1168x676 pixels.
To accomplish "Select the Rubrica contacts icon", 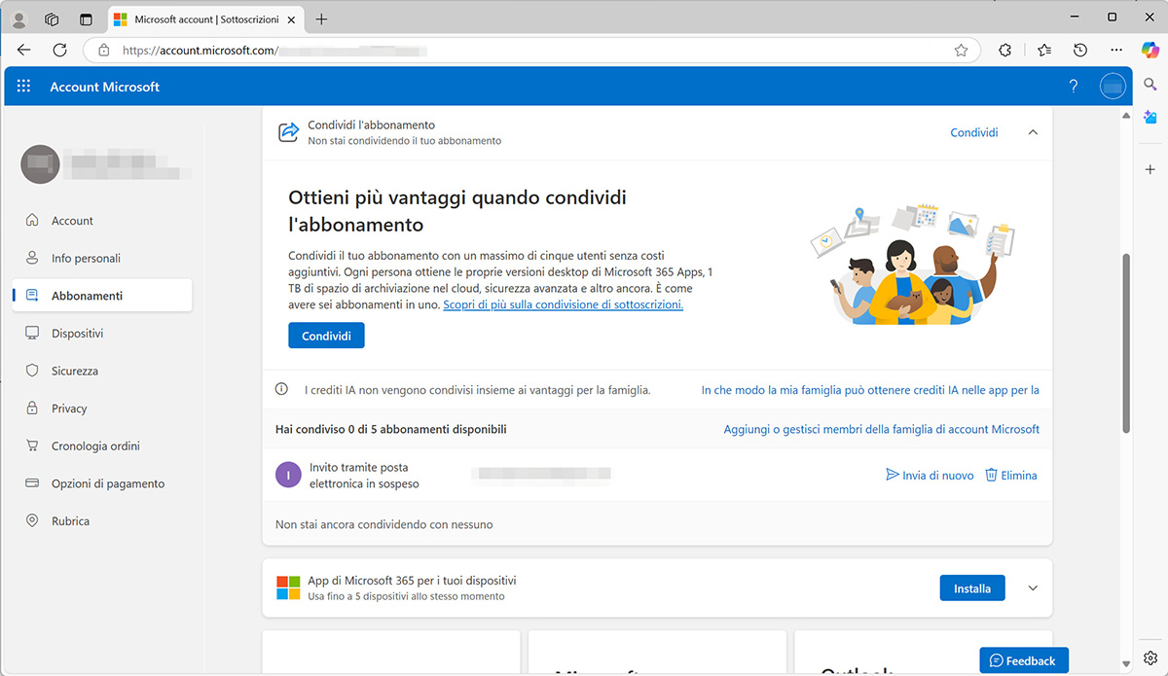I will [32, 520].
